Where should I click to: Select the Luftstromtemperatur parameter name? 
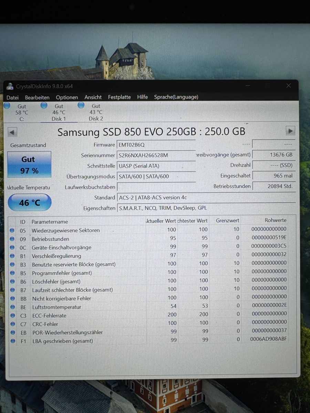(x=56, y=307)
